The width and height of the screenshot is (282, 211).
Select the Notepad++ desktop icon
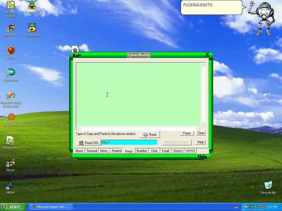pyautogui.click(x=10, y=143)
